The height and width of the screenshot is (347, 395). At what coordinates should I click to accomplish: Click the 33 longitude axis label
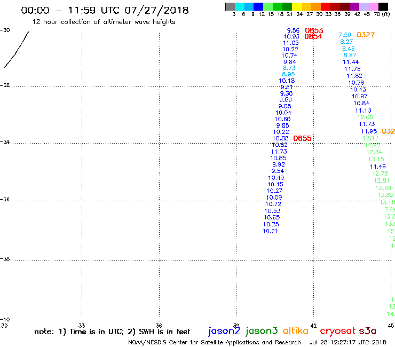82,326
